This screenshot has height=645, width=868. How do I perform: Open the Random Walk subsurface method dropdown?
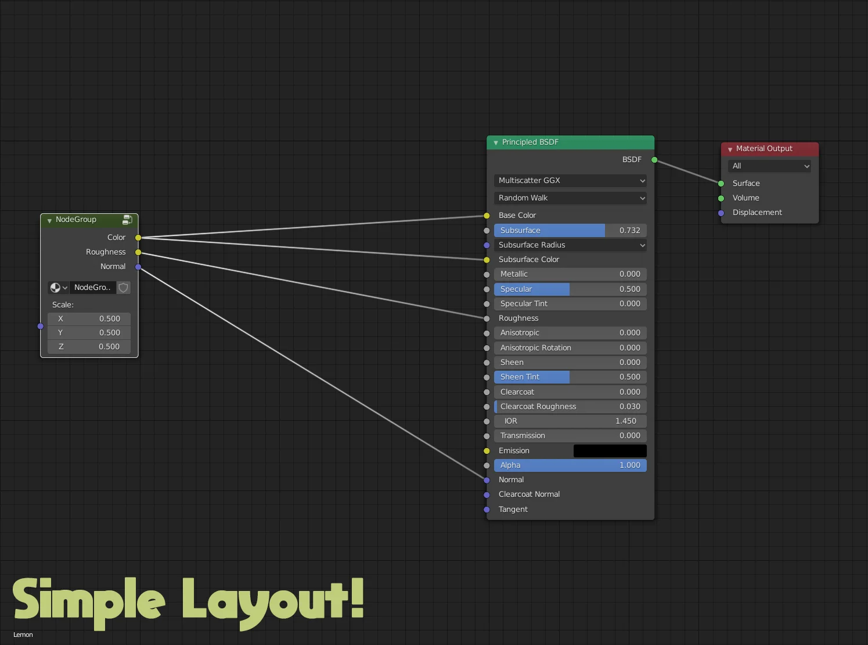tap(570, 198)
